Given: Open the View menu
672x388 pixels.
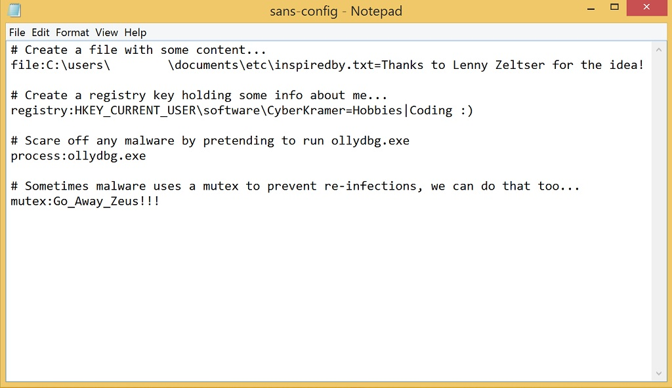Looking at the screenshot, I should 107,33.
